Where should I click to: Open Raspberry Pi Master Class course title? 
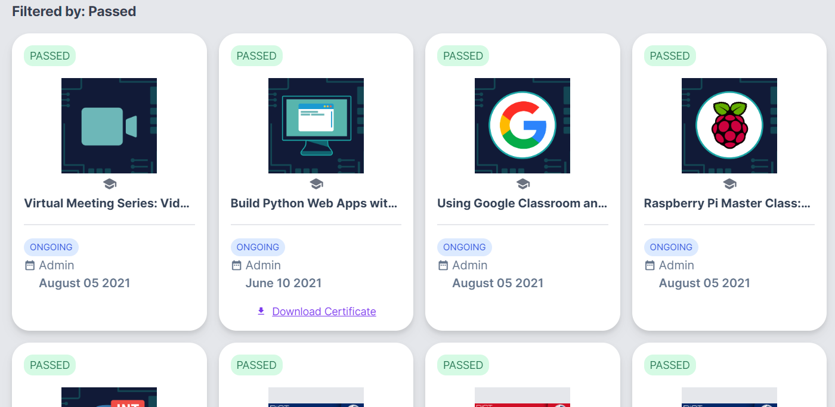click(727, 203)
